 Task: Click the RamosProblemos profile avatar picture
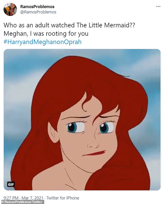tap(10, 9)
